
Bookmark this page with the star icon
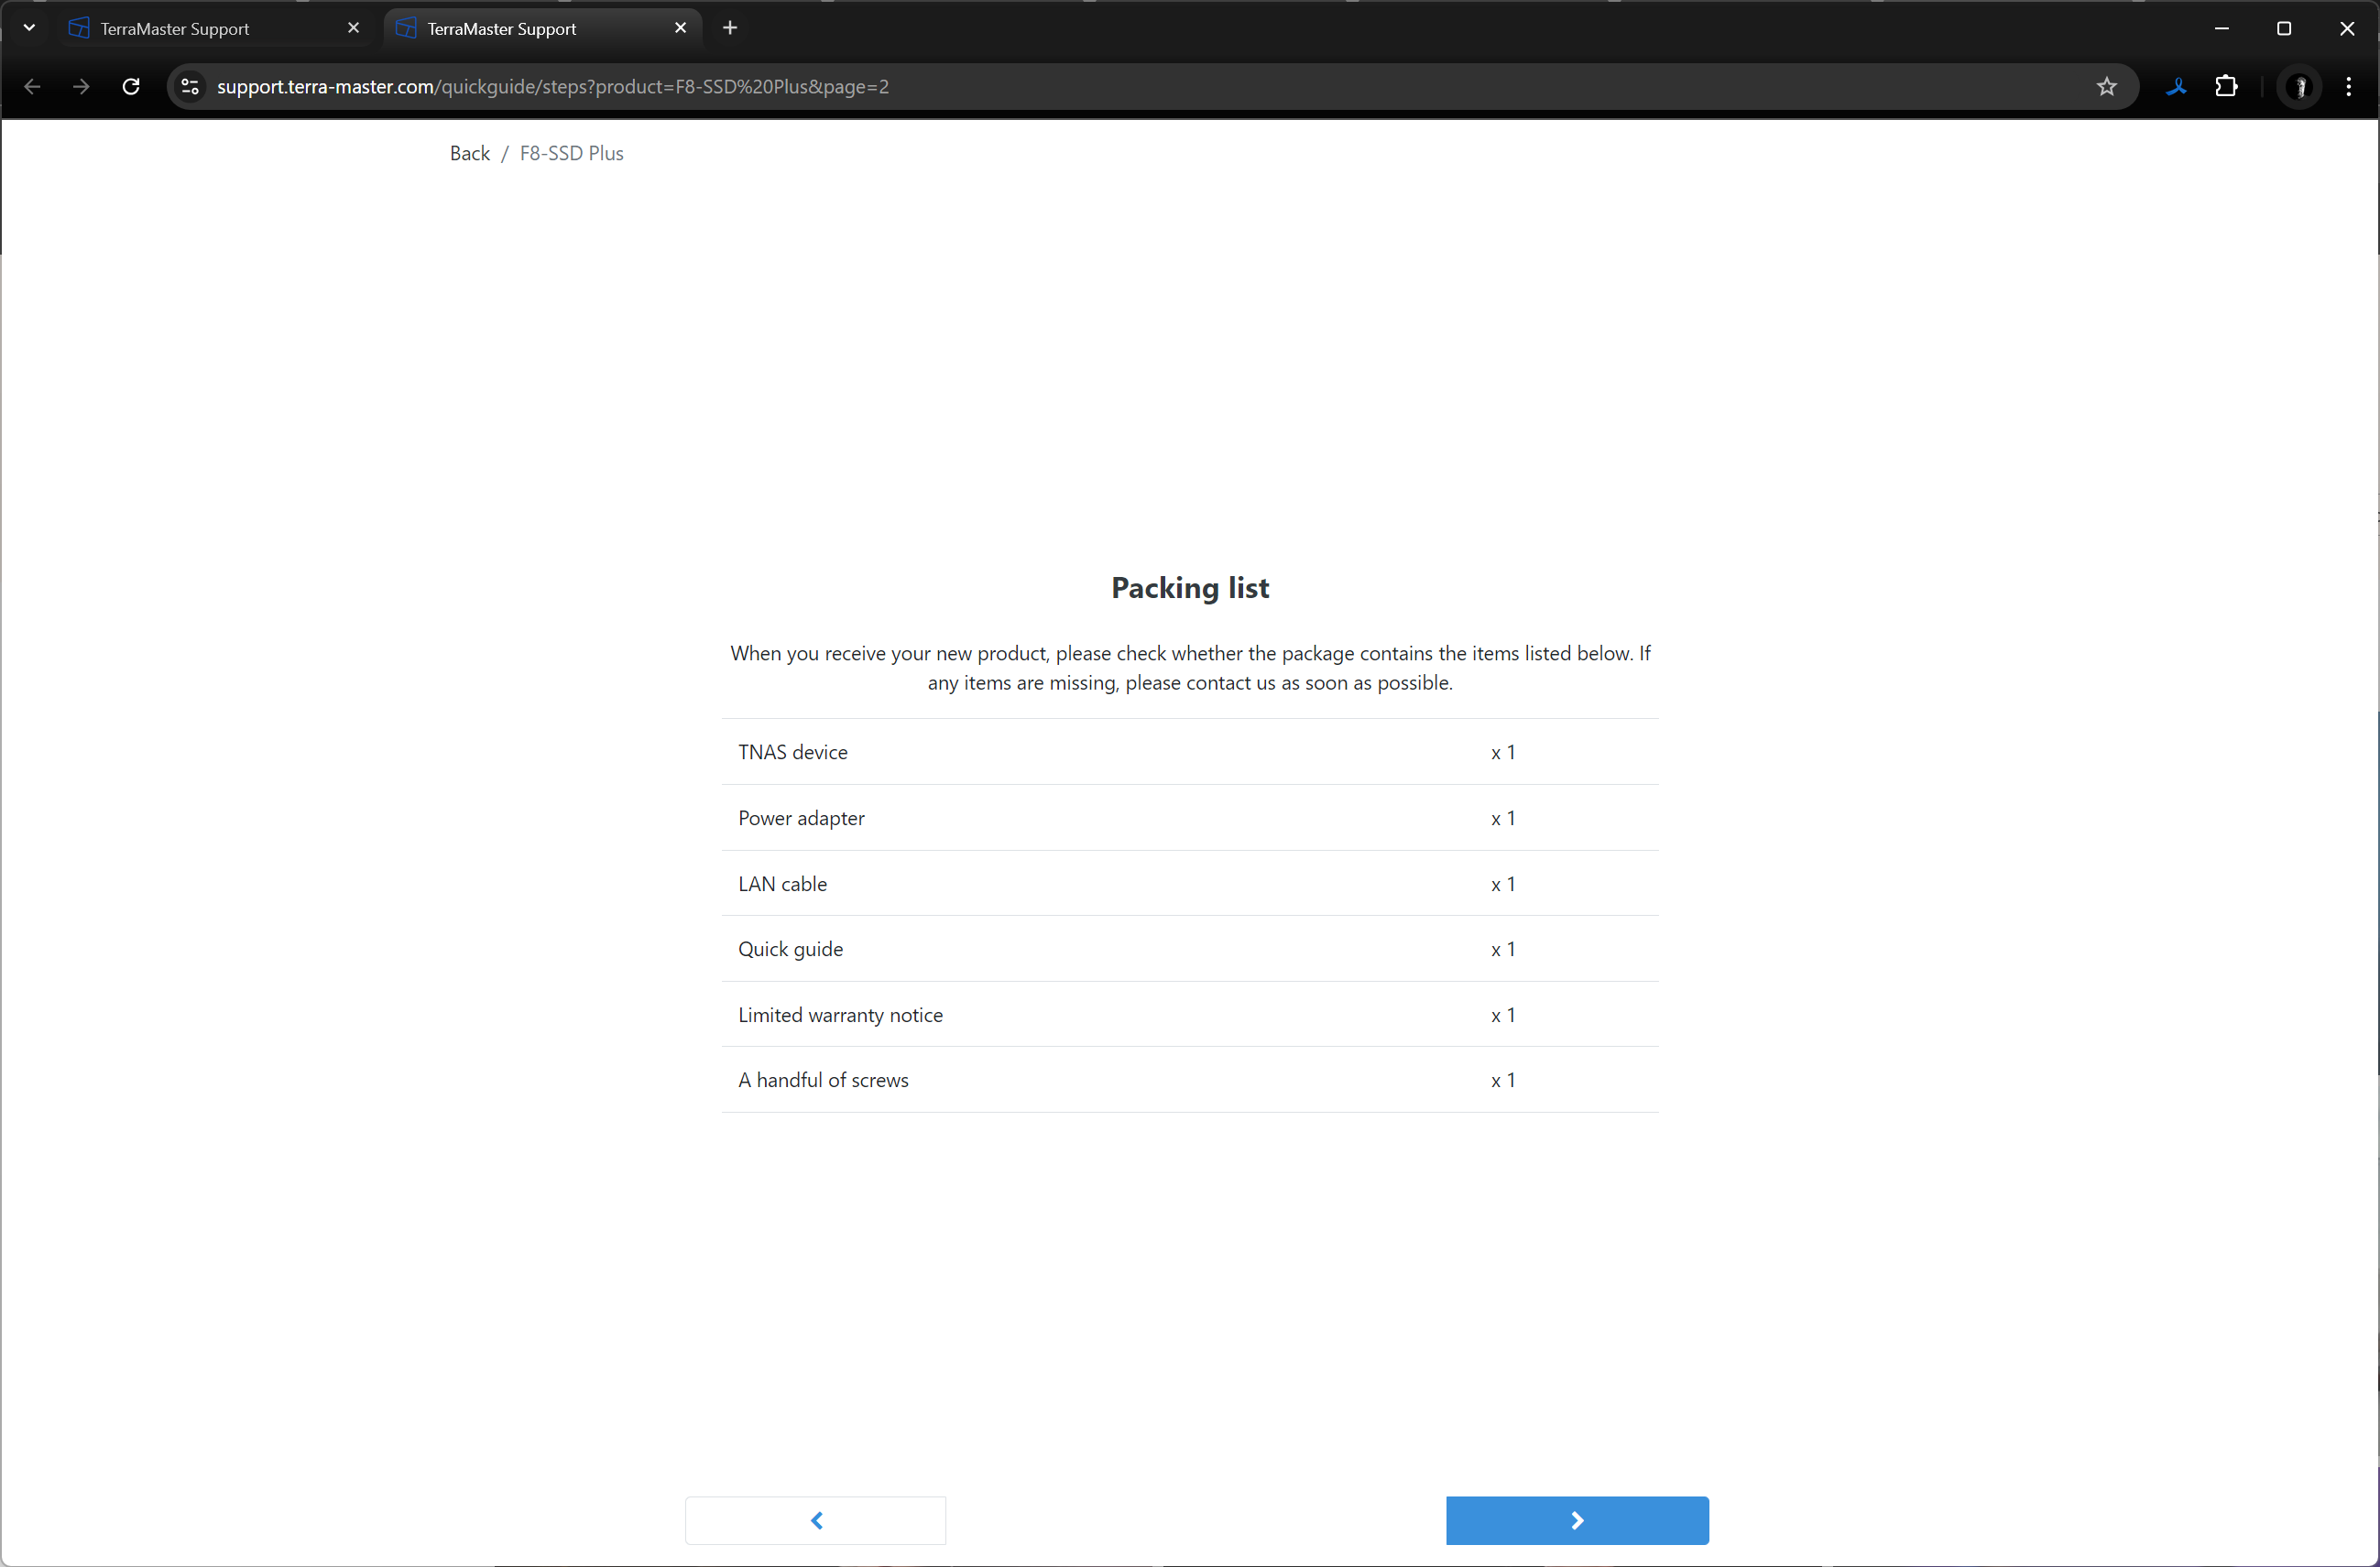2106,87
